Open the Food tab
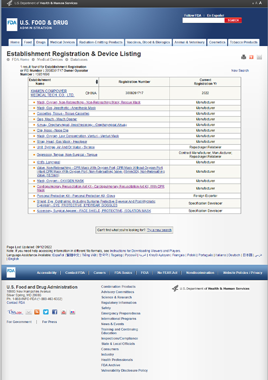 (x=28, y=42)
